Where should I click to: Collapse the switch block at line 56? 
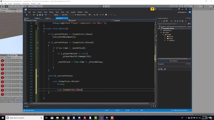pos(38,76)
